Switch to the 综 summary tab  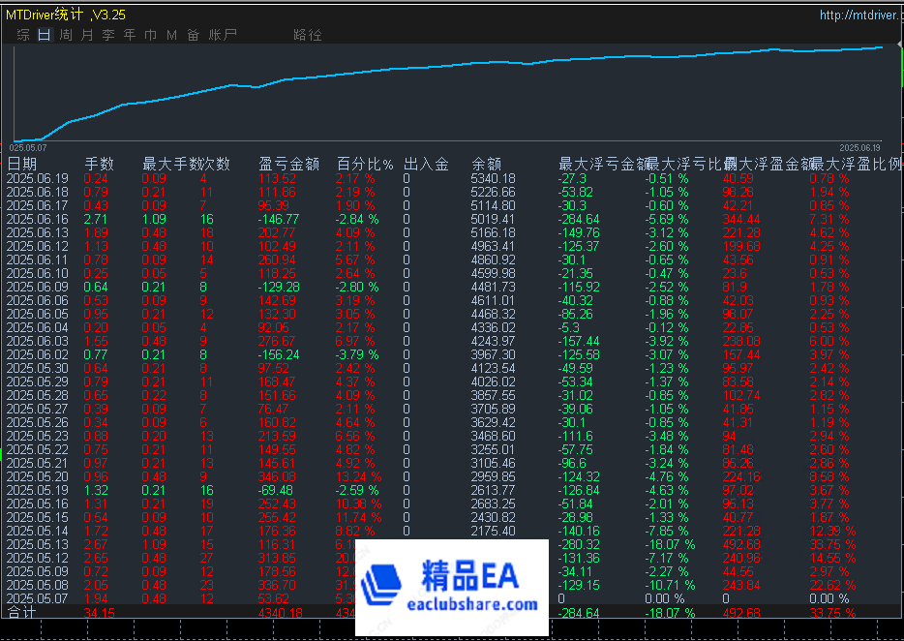23,35
